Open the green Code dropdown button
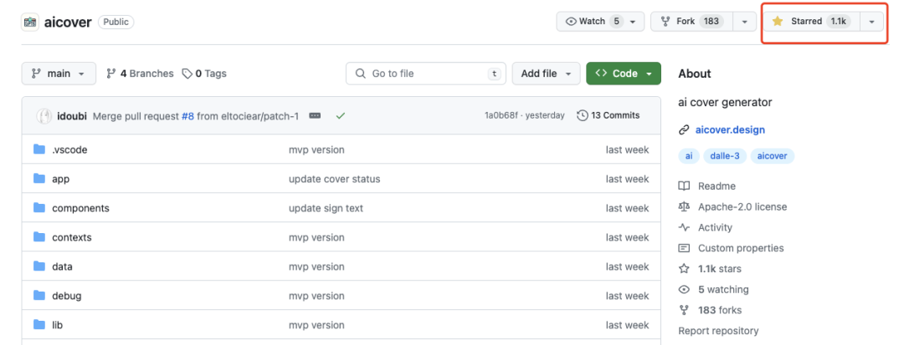The image size is (904, 345). coord(624,74)
